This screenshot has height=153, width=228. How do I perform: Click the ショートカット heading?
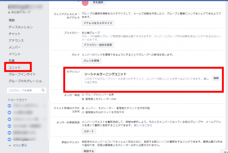(17, 100)
